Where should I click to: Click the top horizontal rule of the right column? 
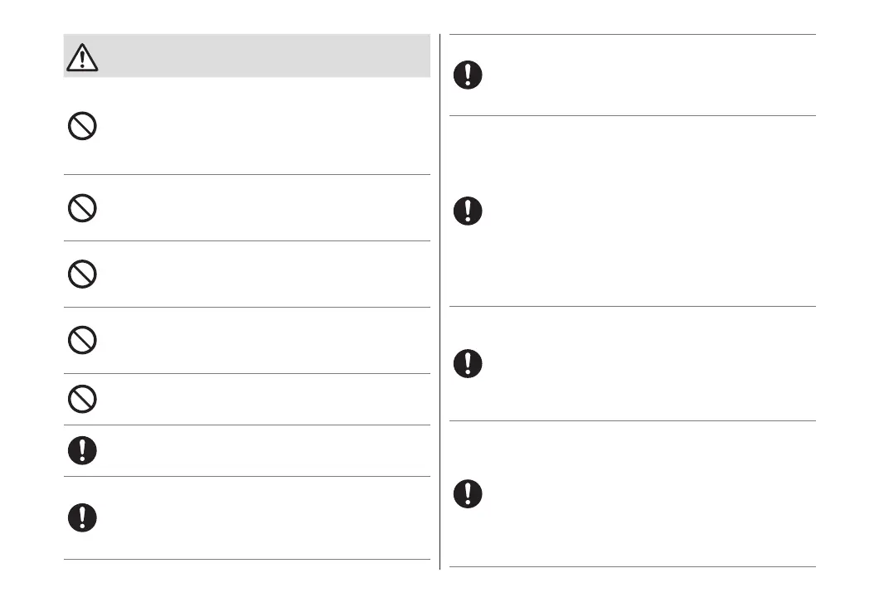tap(632, 35)
